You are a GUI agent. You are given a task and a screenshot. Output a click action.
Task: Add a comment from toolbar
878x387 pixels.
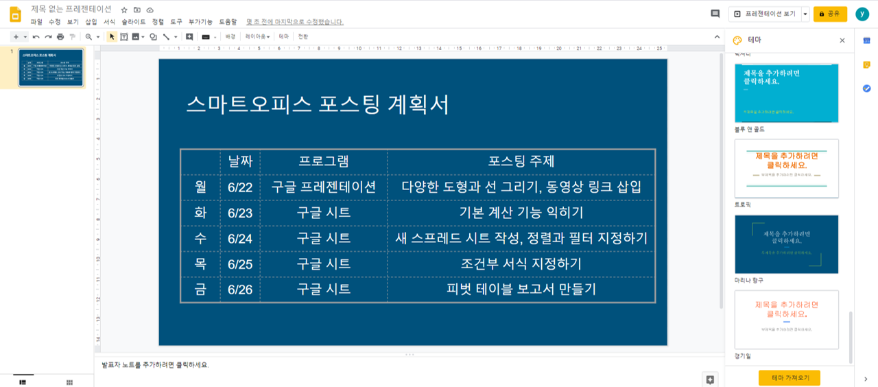[x=189, y=36]
